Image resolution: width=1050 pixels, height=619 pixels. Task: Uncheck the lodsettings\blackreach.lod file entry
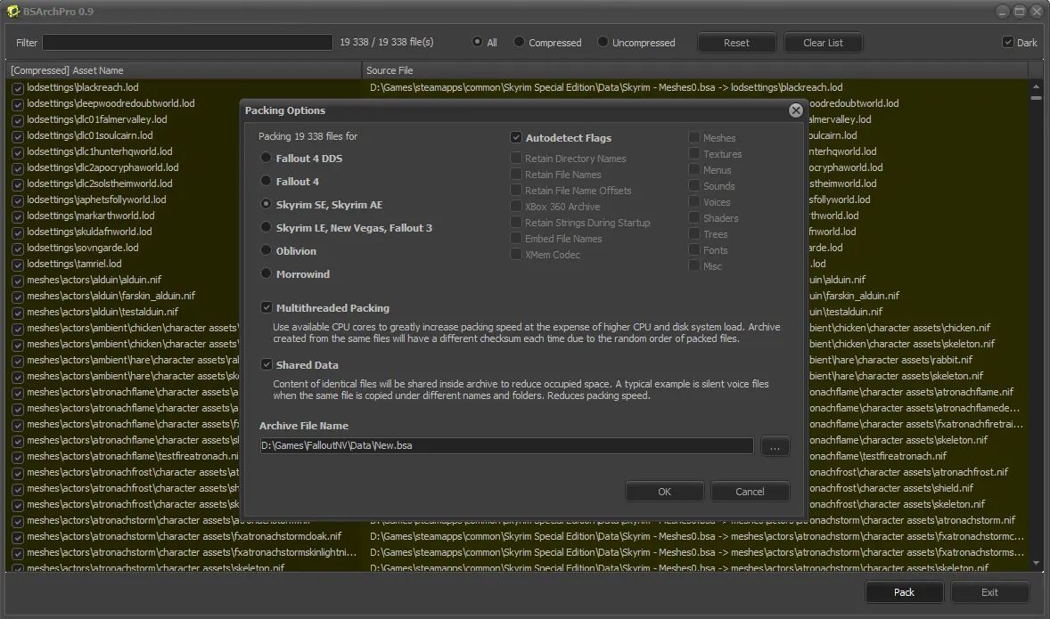coord(17,88)
